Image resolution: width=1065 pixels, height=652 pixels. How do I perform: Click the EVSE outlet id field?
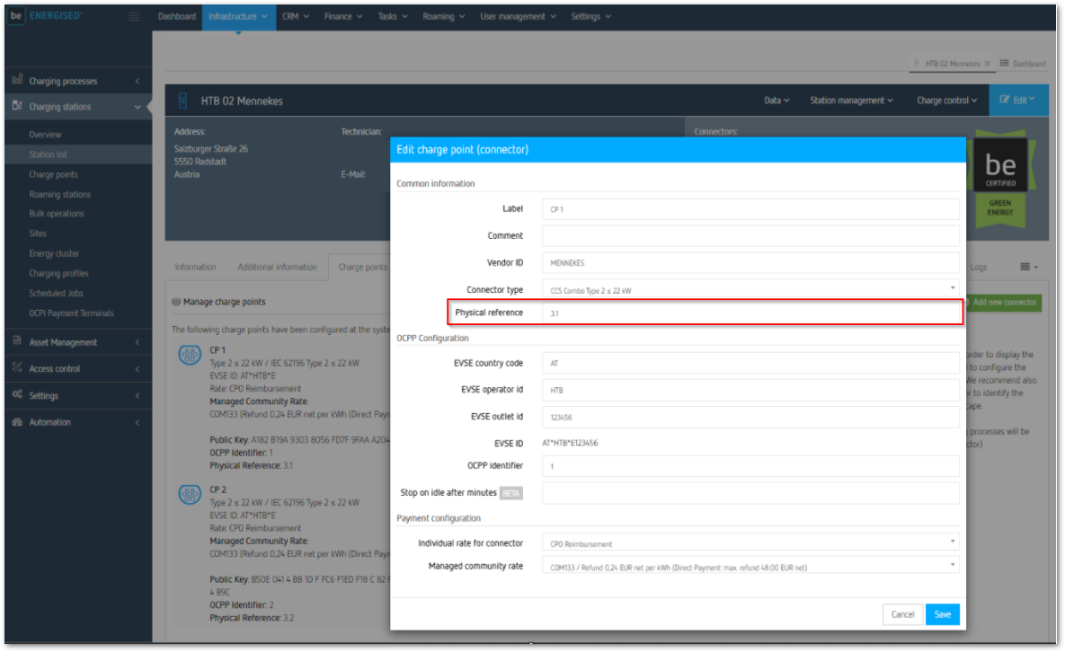point(750,417)
